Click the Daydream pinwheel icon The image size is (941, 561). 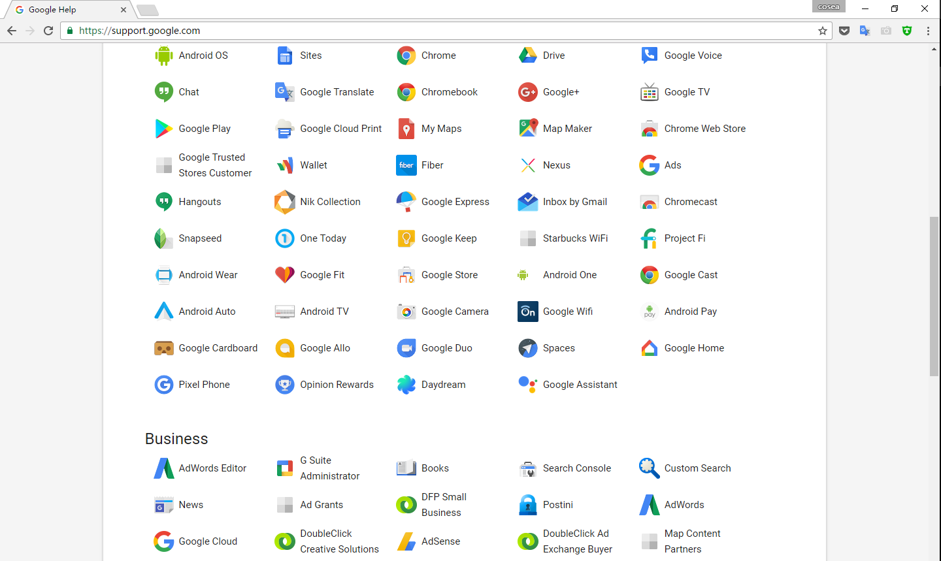(406, 385)
